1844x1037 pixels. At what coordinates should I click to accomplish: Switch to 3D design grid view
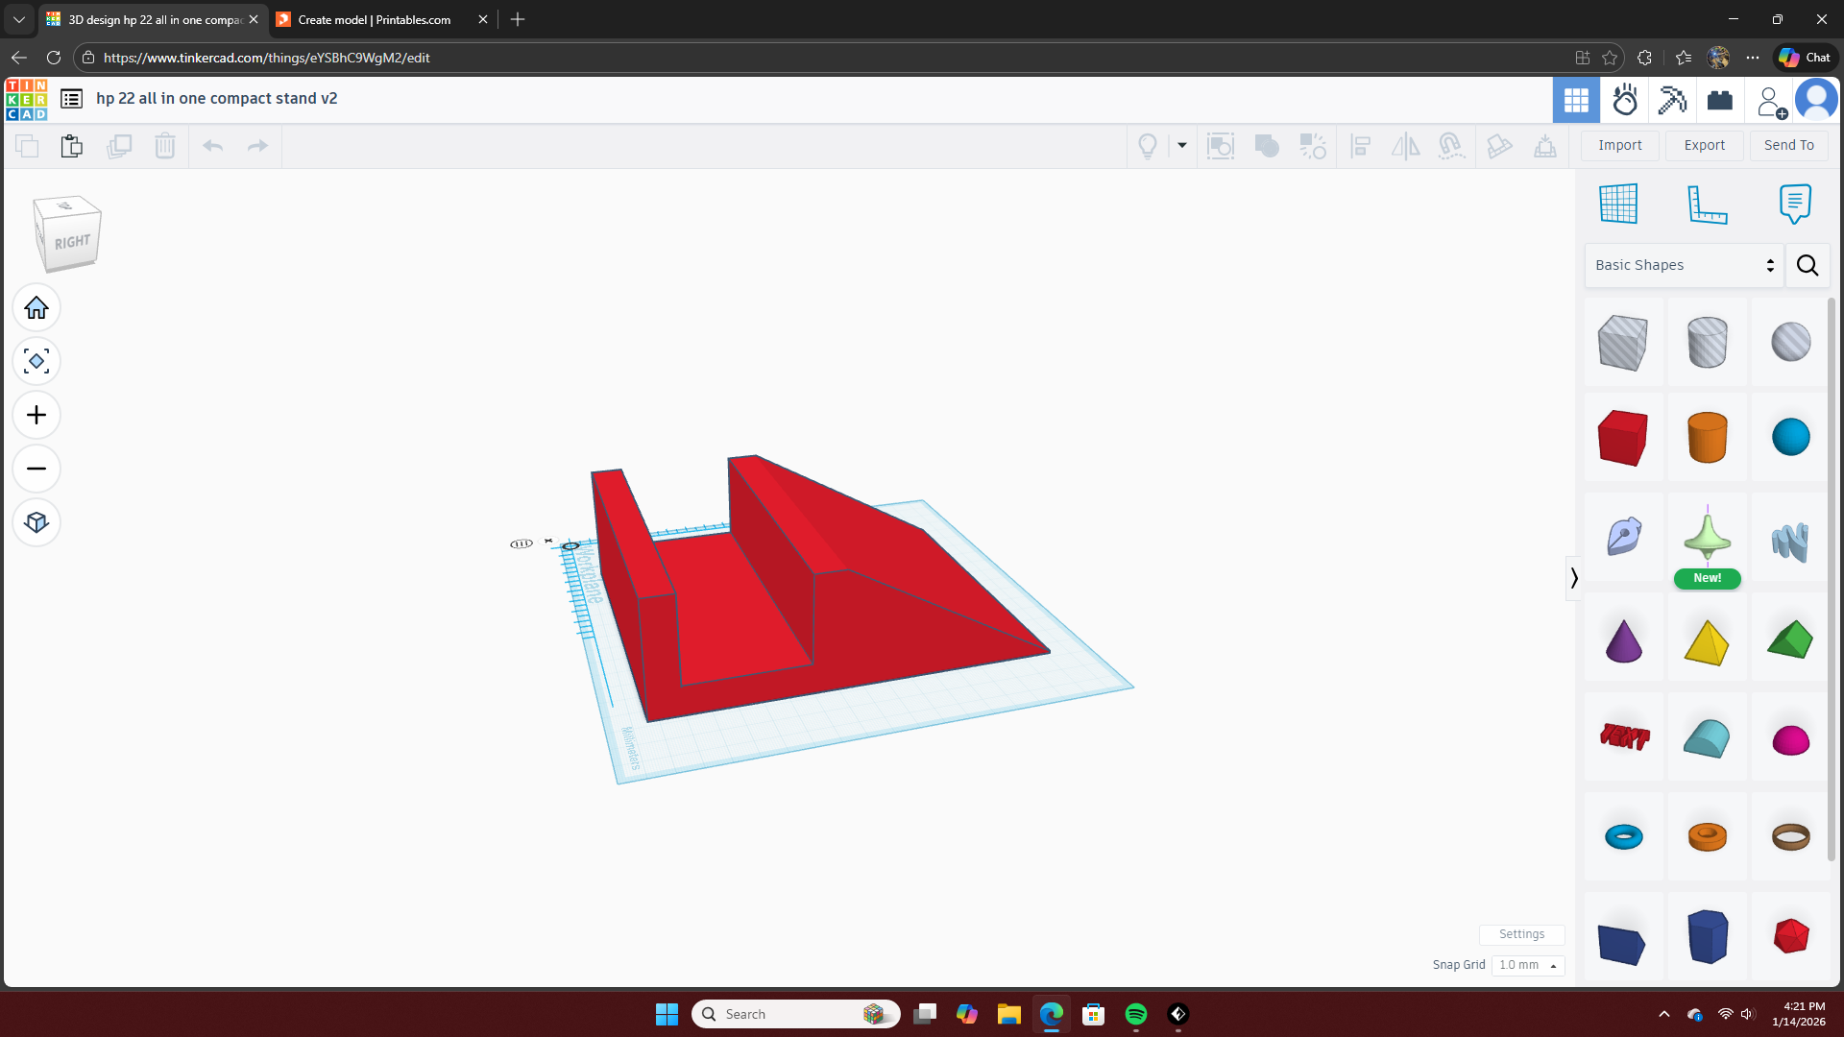click(x=1576, y=100)
